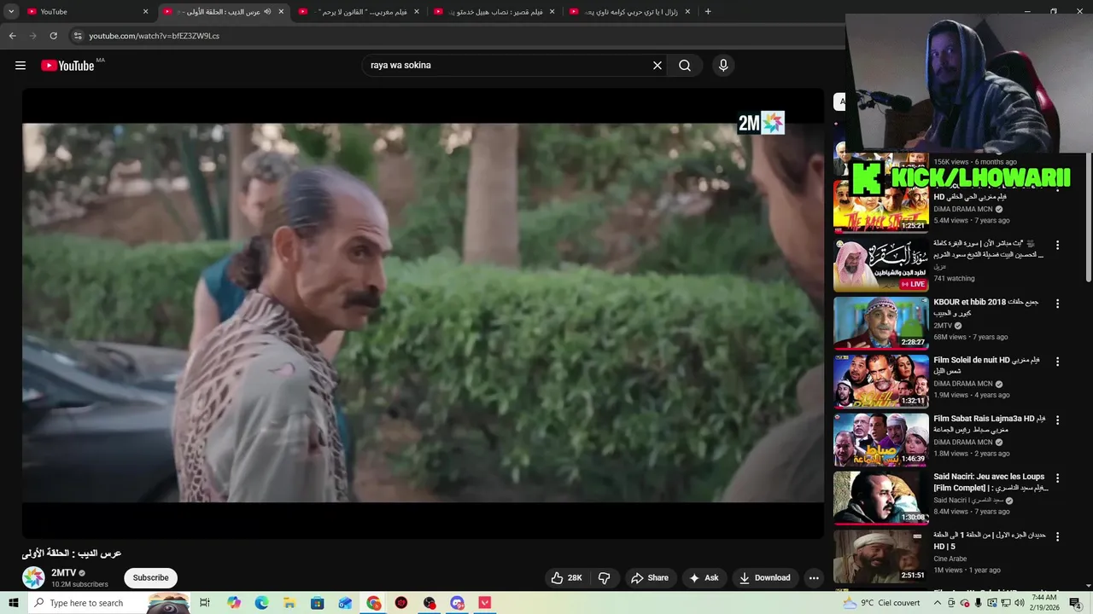Viewport: 1093px width, 614px height.
Task: Open the Cine Arabe 2:51:51 video thumbnail
Action: pyautogui.click(x=880, y=555)
